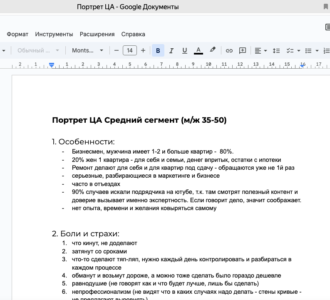This screenshot has width=330, height=300.
Task: Click line Ремонт делают для себя
Action: [183, 168]
